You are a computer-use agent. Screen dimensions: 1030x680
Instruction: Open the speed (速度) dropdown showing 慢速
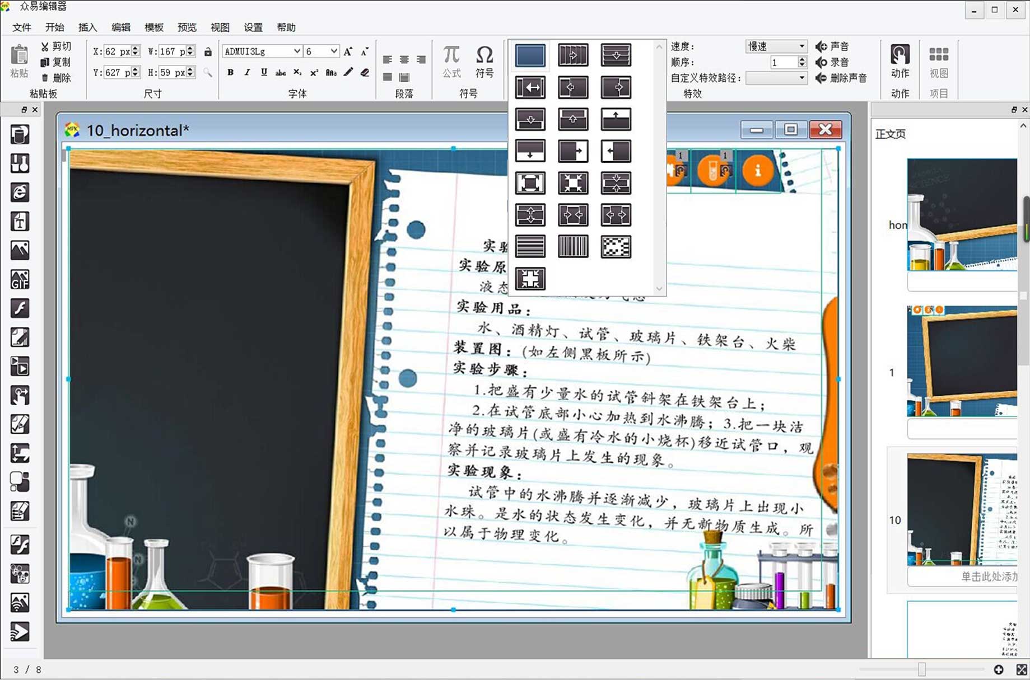(x=776, y=46)
